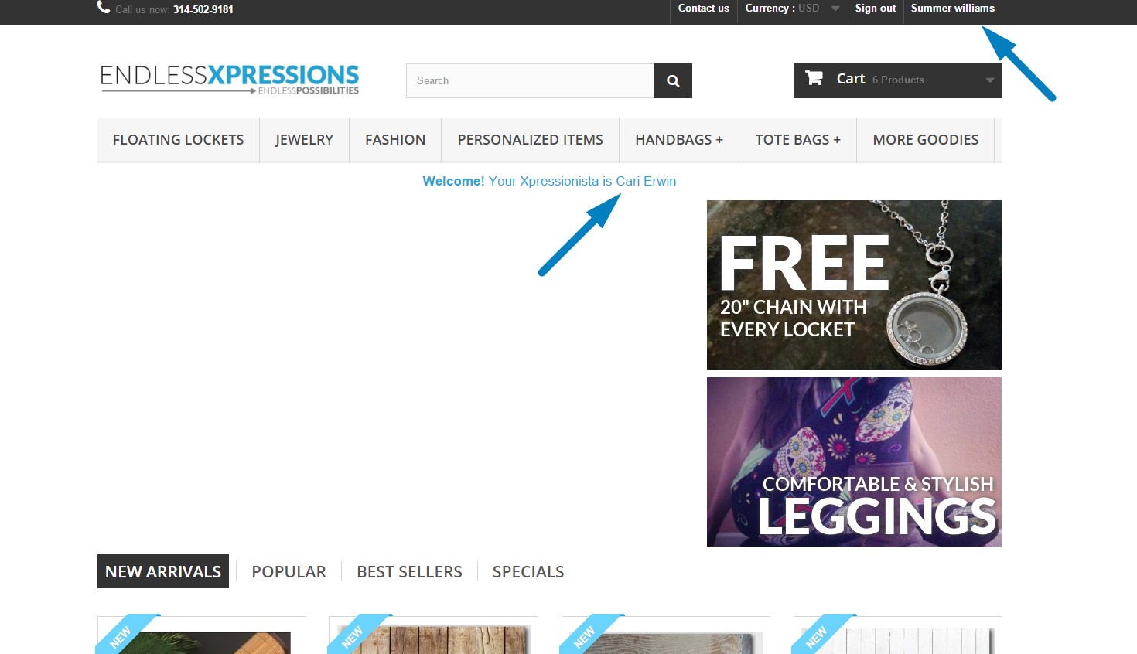Image resolution: width=1137 pixels, height=654 pixels.
Task: Click the Sign out link
Action: point(876,9)
